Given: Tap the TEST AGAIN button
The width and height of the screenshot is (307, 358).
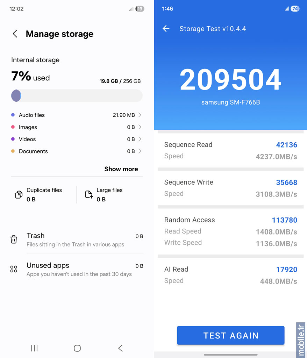Looking at the screenshot, I should tap(231, 335).
